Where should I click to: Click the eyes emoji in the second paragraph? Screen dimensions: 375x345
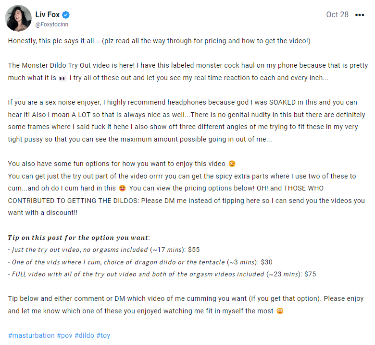click(62, 78)
